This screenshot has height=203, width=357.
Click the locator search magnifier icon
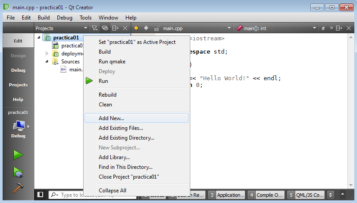(x=54, y=195)
